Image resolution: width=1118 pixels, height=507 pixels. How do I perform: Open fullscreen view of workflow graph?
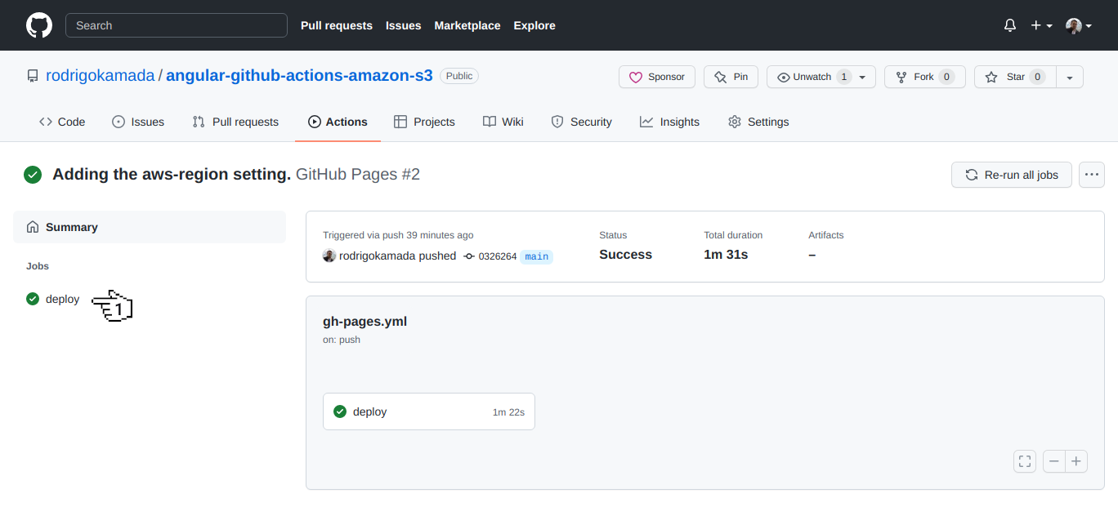point(1024,460)
